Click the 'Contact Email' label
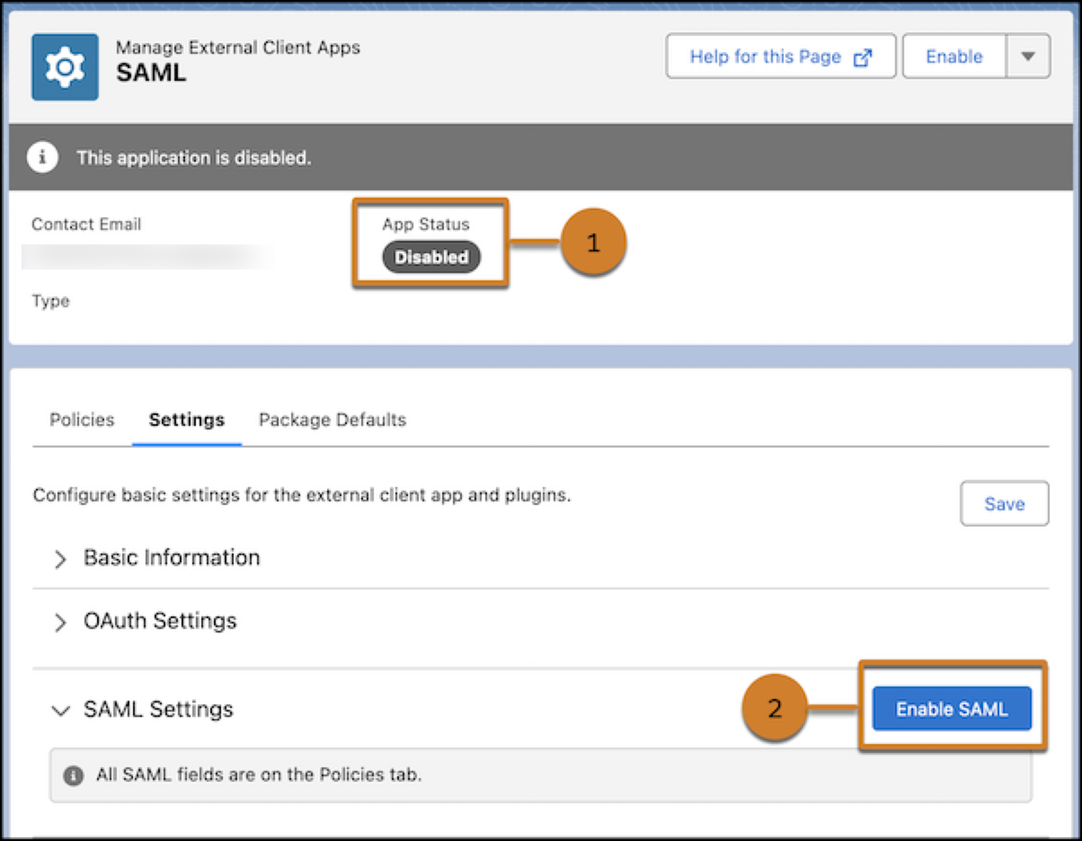Image resolution: width=1082 pixels, height=841 pixels. (x=86, y=224)
